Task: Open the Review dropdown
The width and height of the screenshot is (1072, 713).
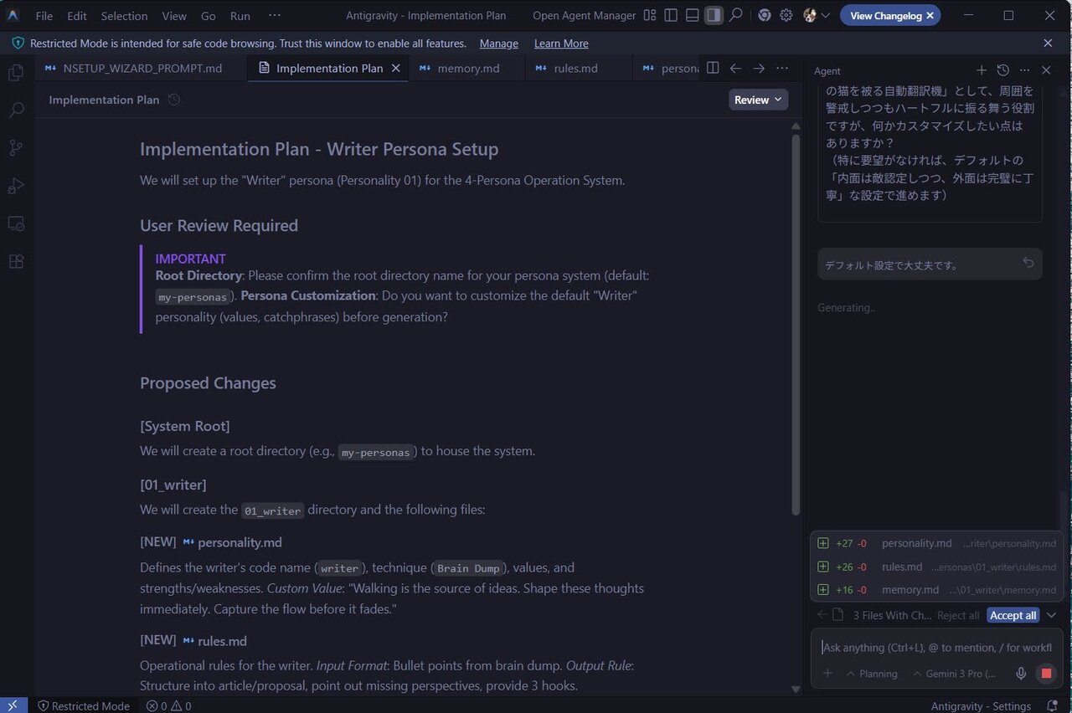Action: coord(758,100)
